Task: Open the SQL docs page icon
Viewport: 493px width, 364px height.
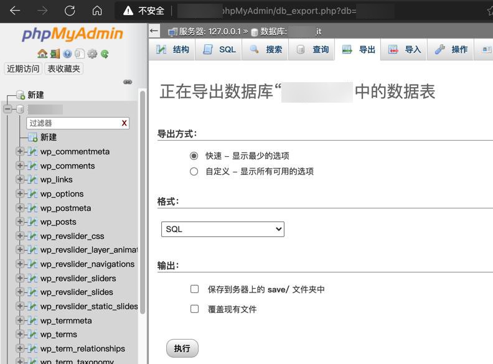Action: click(x=80, y=54)
